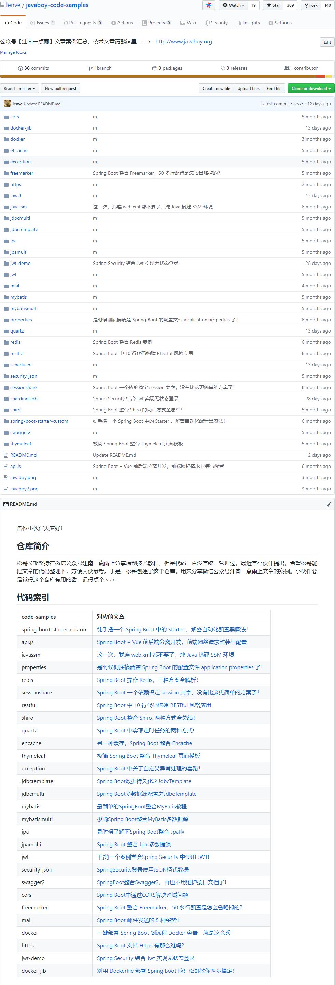This screenshot has height=985, width=335.
Task: Click the 19 watchers count
Action: click(254, 5)
